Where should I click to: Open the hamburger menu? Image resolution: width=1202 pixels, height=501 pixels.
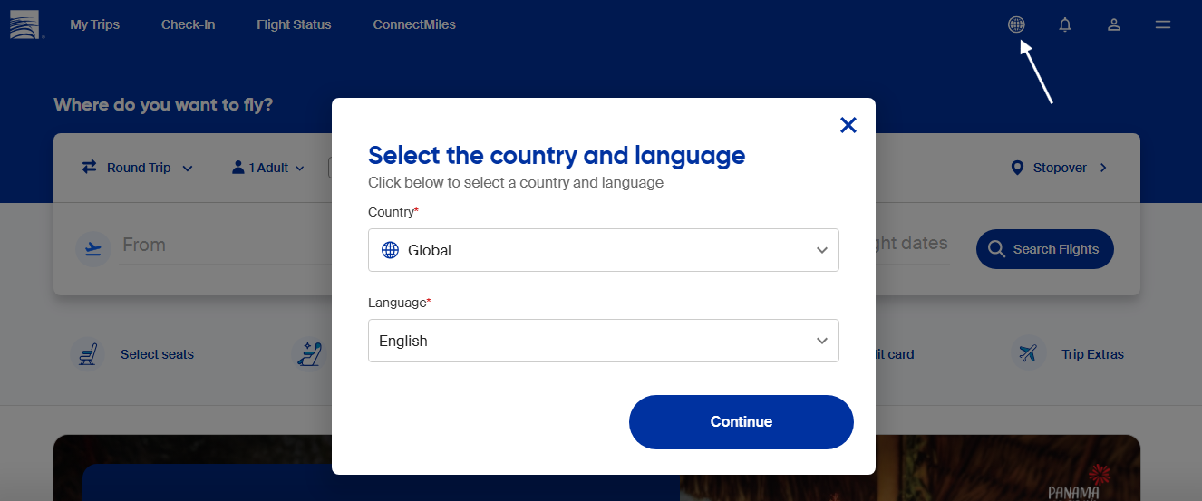[1163, 24]
